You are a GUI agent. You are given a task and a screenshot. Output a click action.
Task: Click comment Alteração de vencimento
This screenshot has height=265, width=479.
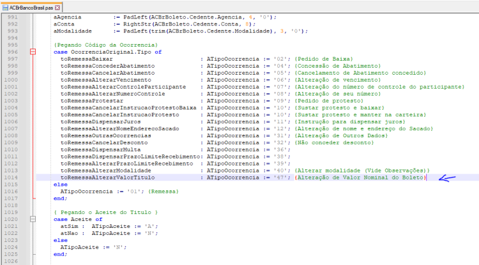point(338,80)
